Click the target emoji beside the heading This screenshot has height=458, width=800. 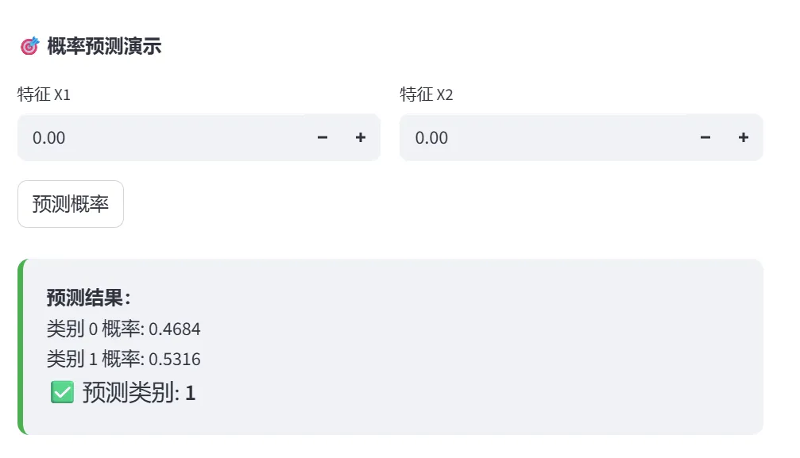pyautogui.click(x=29, y=47)
